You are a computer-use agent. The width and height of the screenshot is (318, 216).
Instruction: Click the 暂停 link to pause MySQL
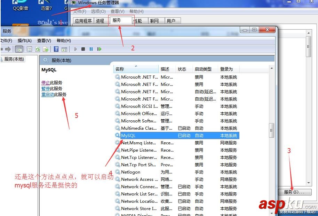tap(46, 88)
